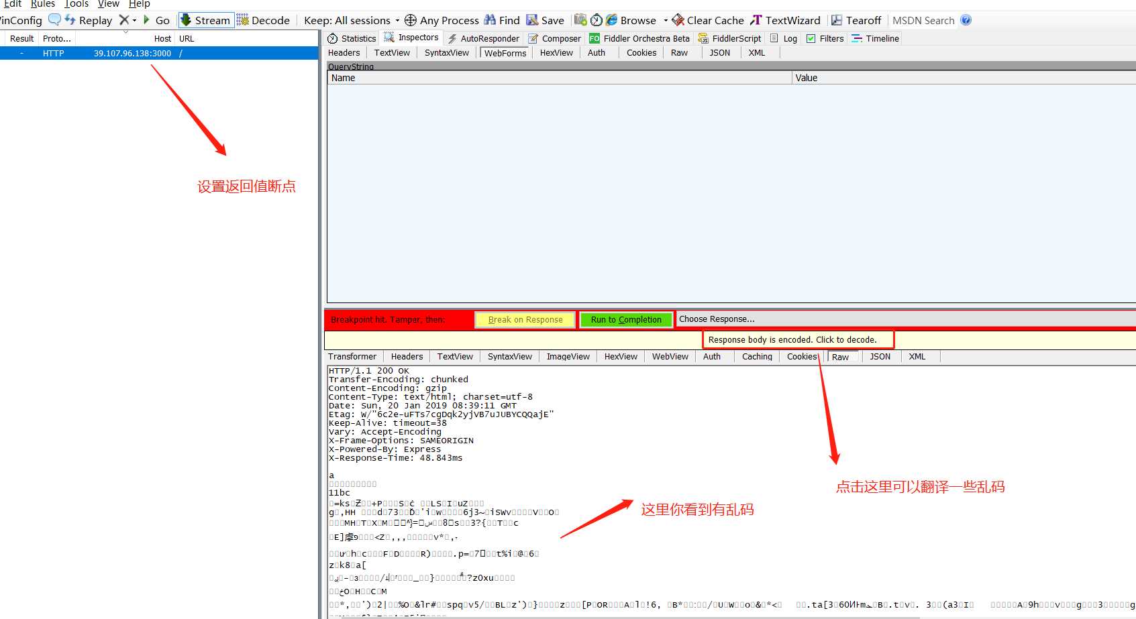Open the Fiddler Orchestra Beta tab
Screen dimensions: 1136x619
[639, 38]
